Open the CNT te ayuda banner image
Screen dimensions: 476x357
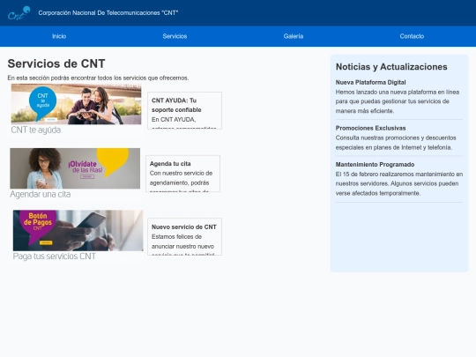pyautogui.click(x=76, y=104)
